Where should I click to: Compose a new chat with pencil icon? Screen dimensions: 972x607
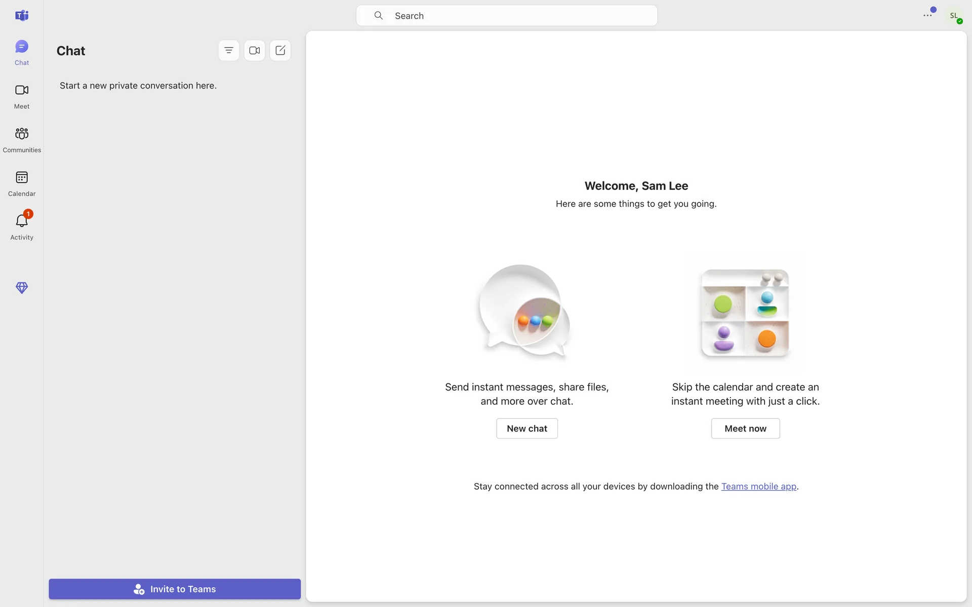point(280,51)
